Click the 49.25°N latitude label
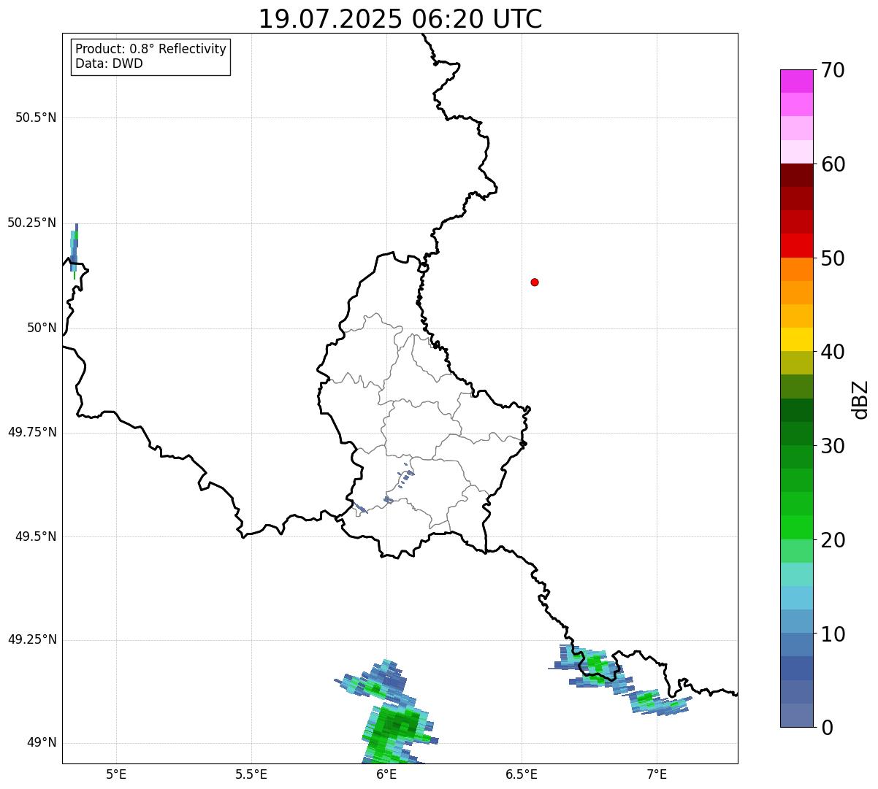Viewport: 878px width, 789px height. pyautogui.click(x=32, y=639)
